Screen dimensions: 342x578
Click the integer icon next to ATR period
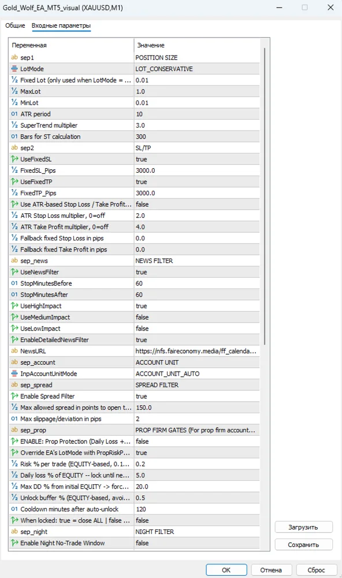click(14, 114)
